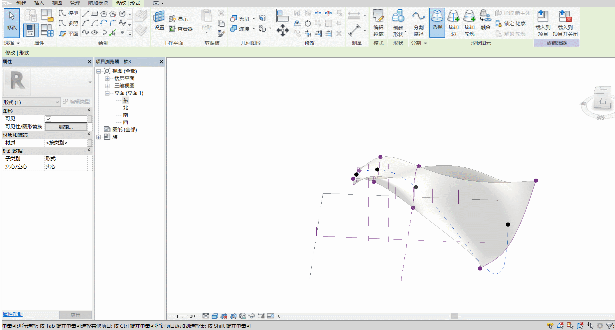Viewport: 615px width, 330px height.
Task: Click the horizontal scrollbar thumb below the view
Action: [x=454, y=316]
